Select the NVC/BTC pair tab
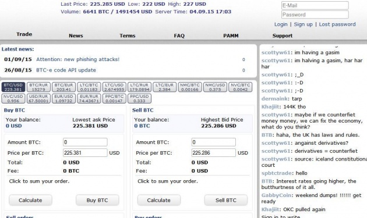 tap(241, 87)
